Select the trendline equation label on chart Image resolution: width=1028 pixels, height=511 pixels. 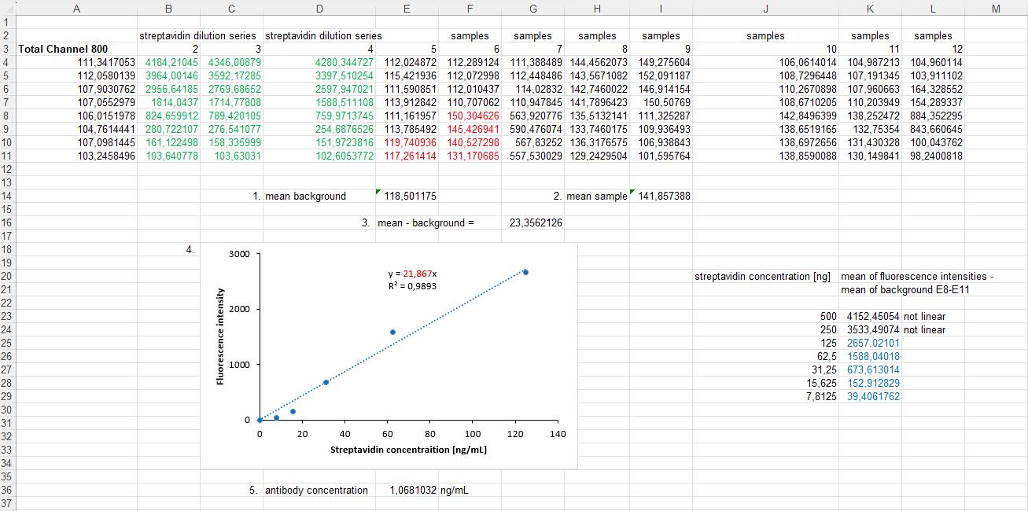click(x=412, y=274)
